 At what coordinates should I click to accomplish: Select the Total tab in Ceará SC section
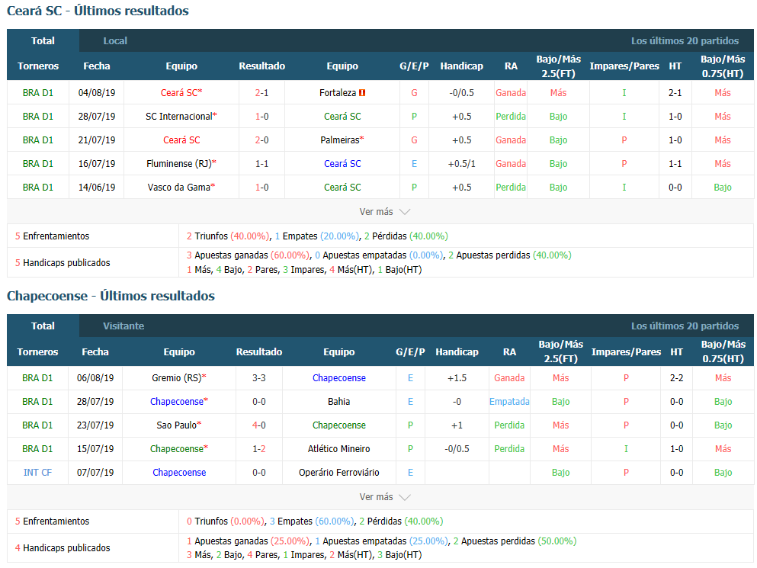[x=43, y=41]
